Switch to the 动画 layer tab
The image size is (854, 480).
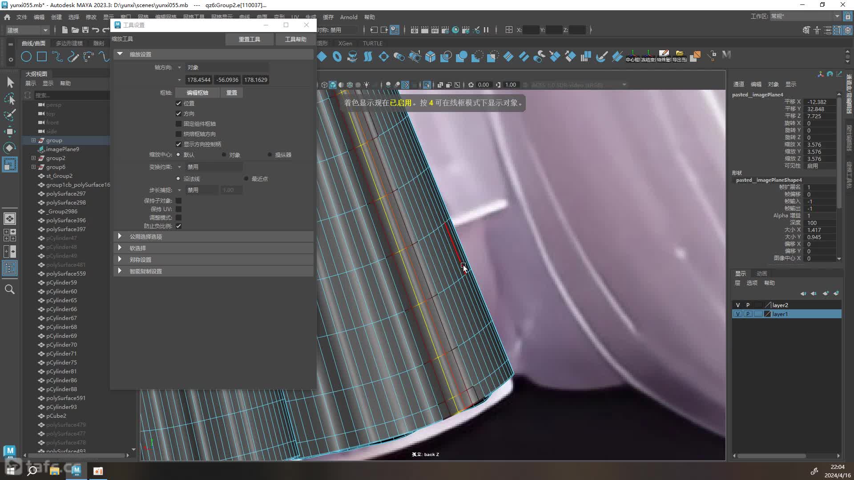pos(762,273)
